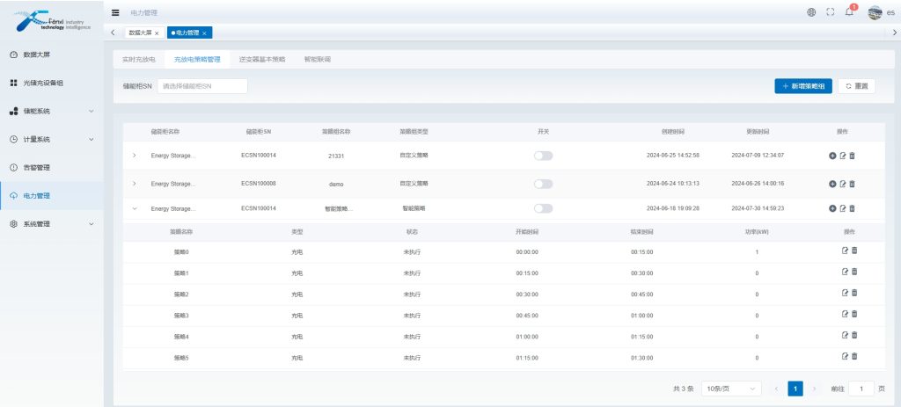
Task: Enable the switch for demo strategy group
Action: (543, 184)
